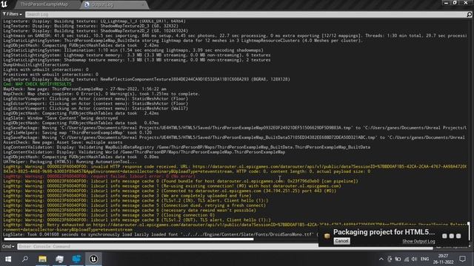Click the taskbar icon between File Explorer and blue app
Image resolution: width=474 pixels, height=266 pixels.
point(59,259)
